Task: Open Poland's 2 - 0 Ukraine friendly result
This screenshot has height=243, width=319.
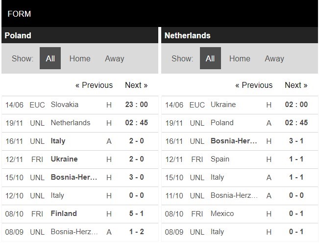Action: [x=135, y=159]
